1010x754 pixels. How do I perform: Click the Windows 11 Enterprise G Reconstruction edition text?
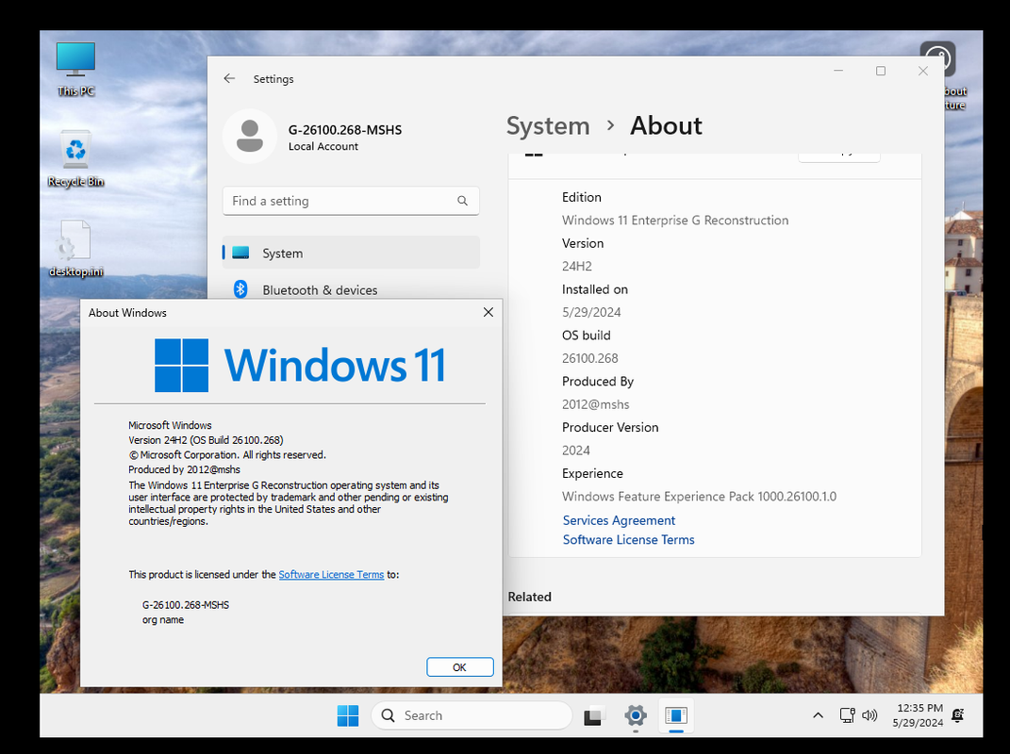(675, 221)
